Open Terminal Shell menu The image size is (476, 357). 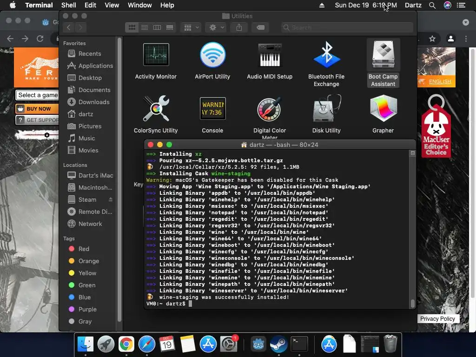point(69,5)
